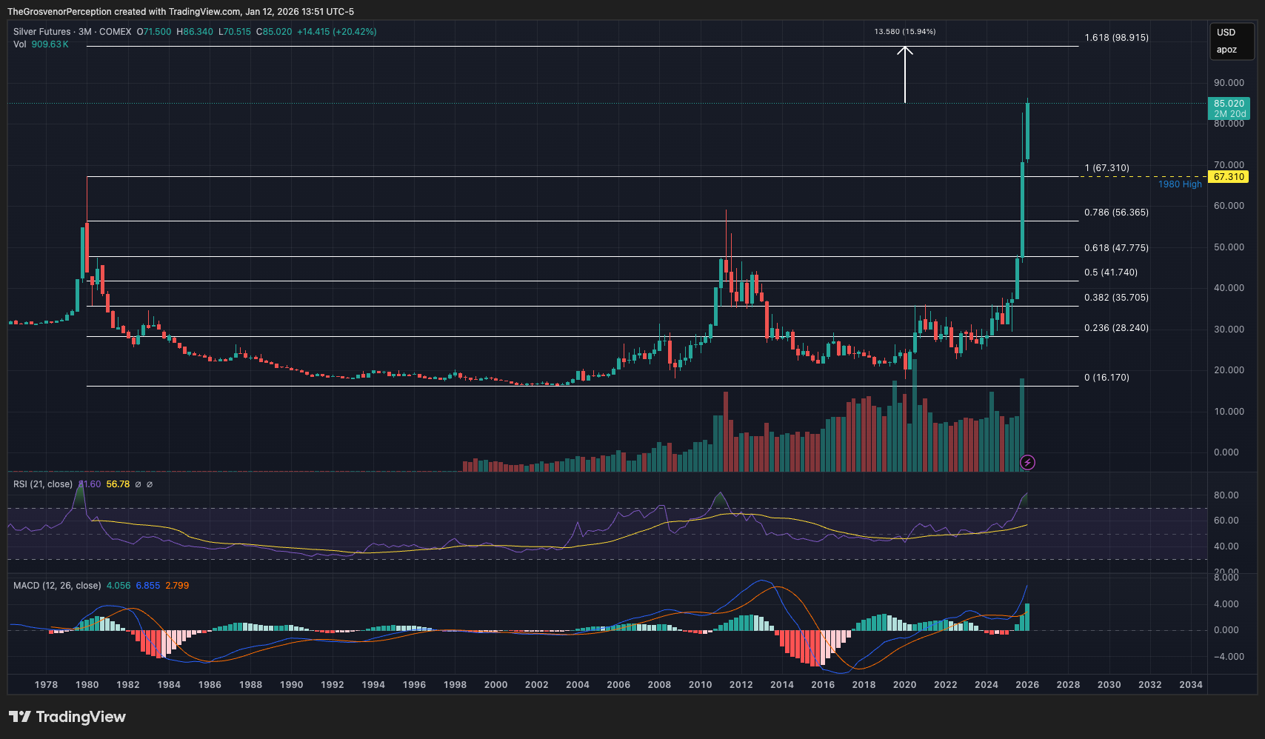Click the first ∅ symbol beside RSI values
The image size is (1265, 739).
coord(138,484)
